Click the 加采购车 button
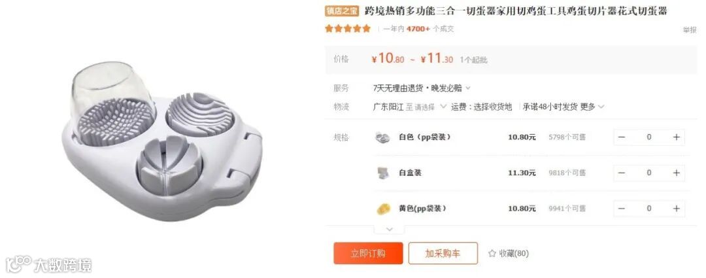The image size is (706, 278). (443, 253)
